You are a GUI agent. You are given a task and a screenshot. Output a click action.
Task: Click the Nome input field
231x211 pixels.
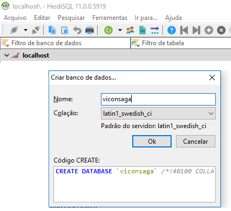(158, 99)
